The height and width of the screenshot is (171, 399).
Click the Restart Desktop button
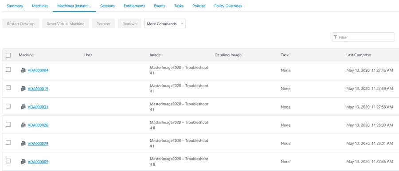[x=20, y=23]
